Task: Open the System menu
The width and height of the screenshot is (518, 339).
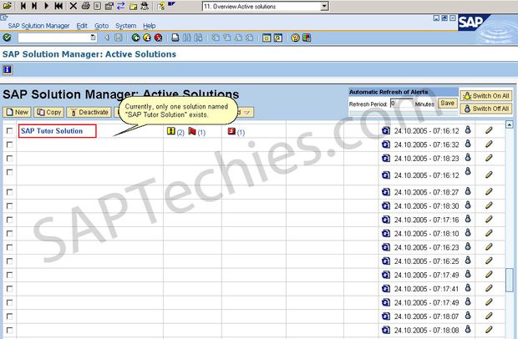Action: coord(126,26)
